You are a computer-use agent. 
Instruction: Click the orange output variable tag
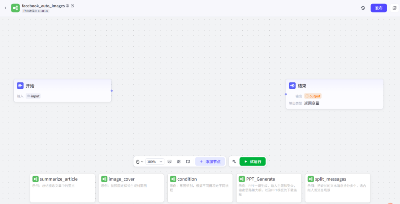coord(313,96)
